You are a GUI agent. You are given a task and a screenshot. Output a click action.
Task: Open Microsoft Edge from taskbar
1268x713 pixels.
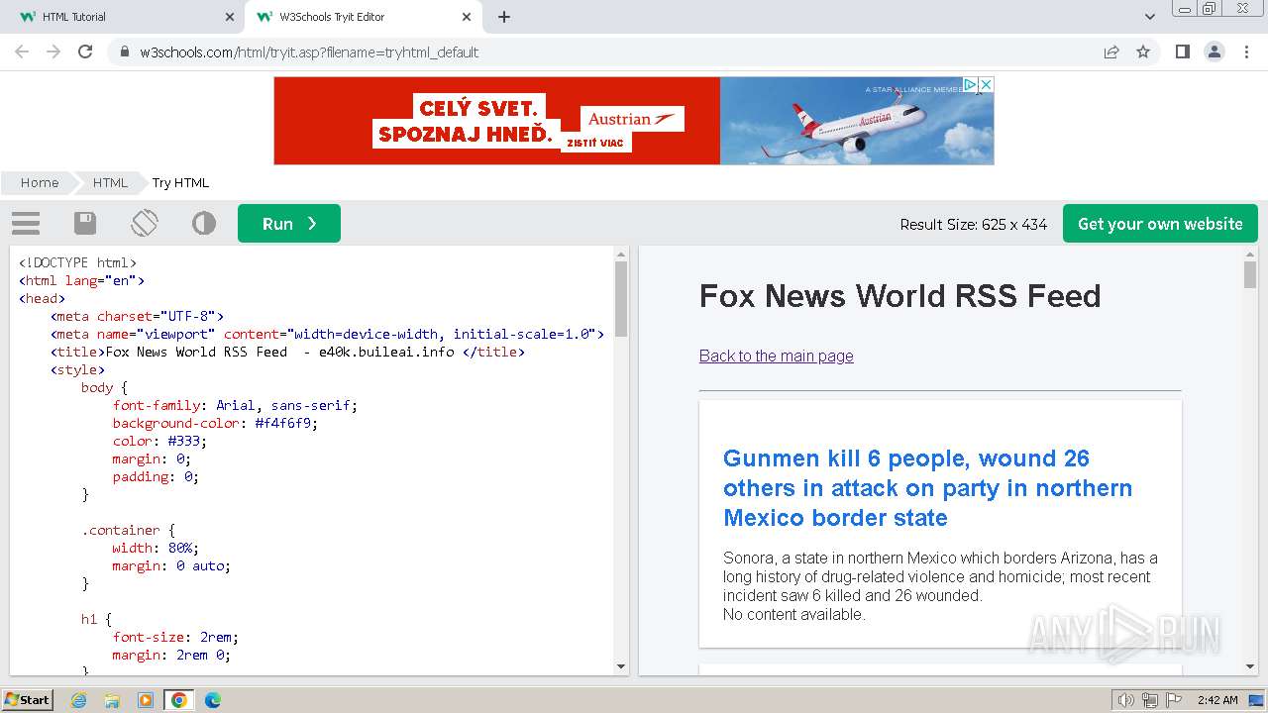[x=213, y=700]
